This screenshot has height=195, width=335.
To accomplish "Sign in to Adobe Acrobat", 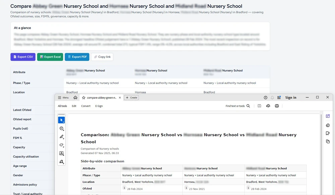I will pos(291,97).
